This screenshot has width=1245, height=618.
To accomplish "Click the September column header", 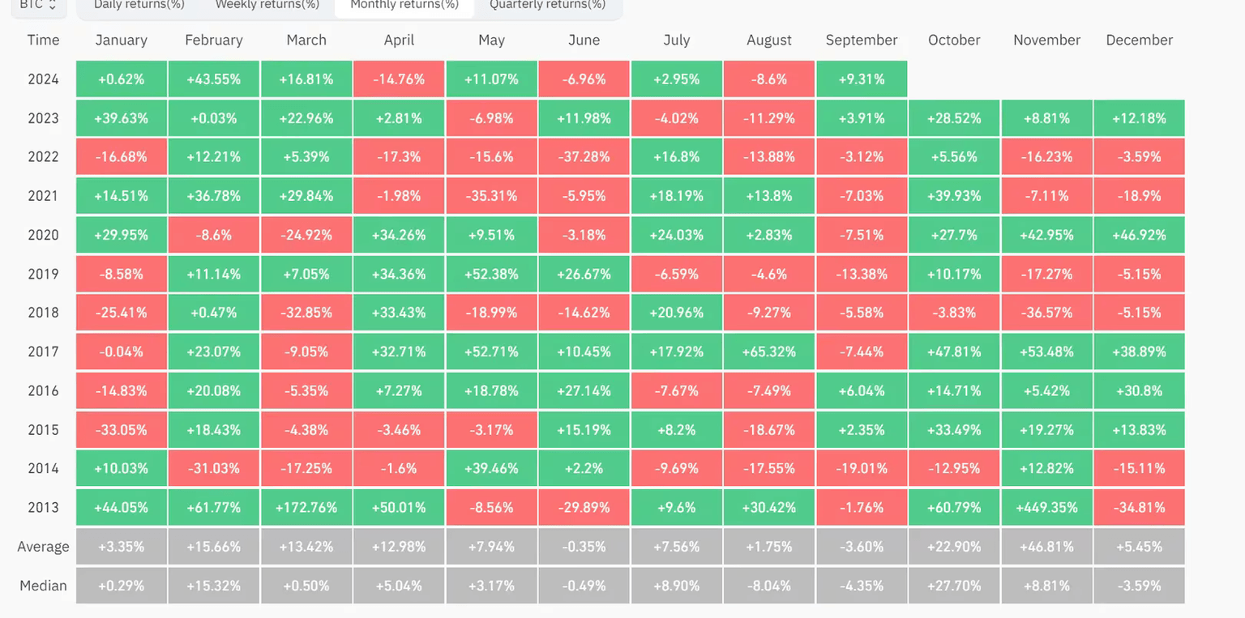I will pos(862,40).
